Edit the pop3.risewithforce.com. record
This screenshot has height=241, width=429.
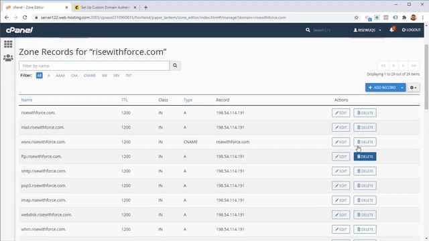click(341, 185)
